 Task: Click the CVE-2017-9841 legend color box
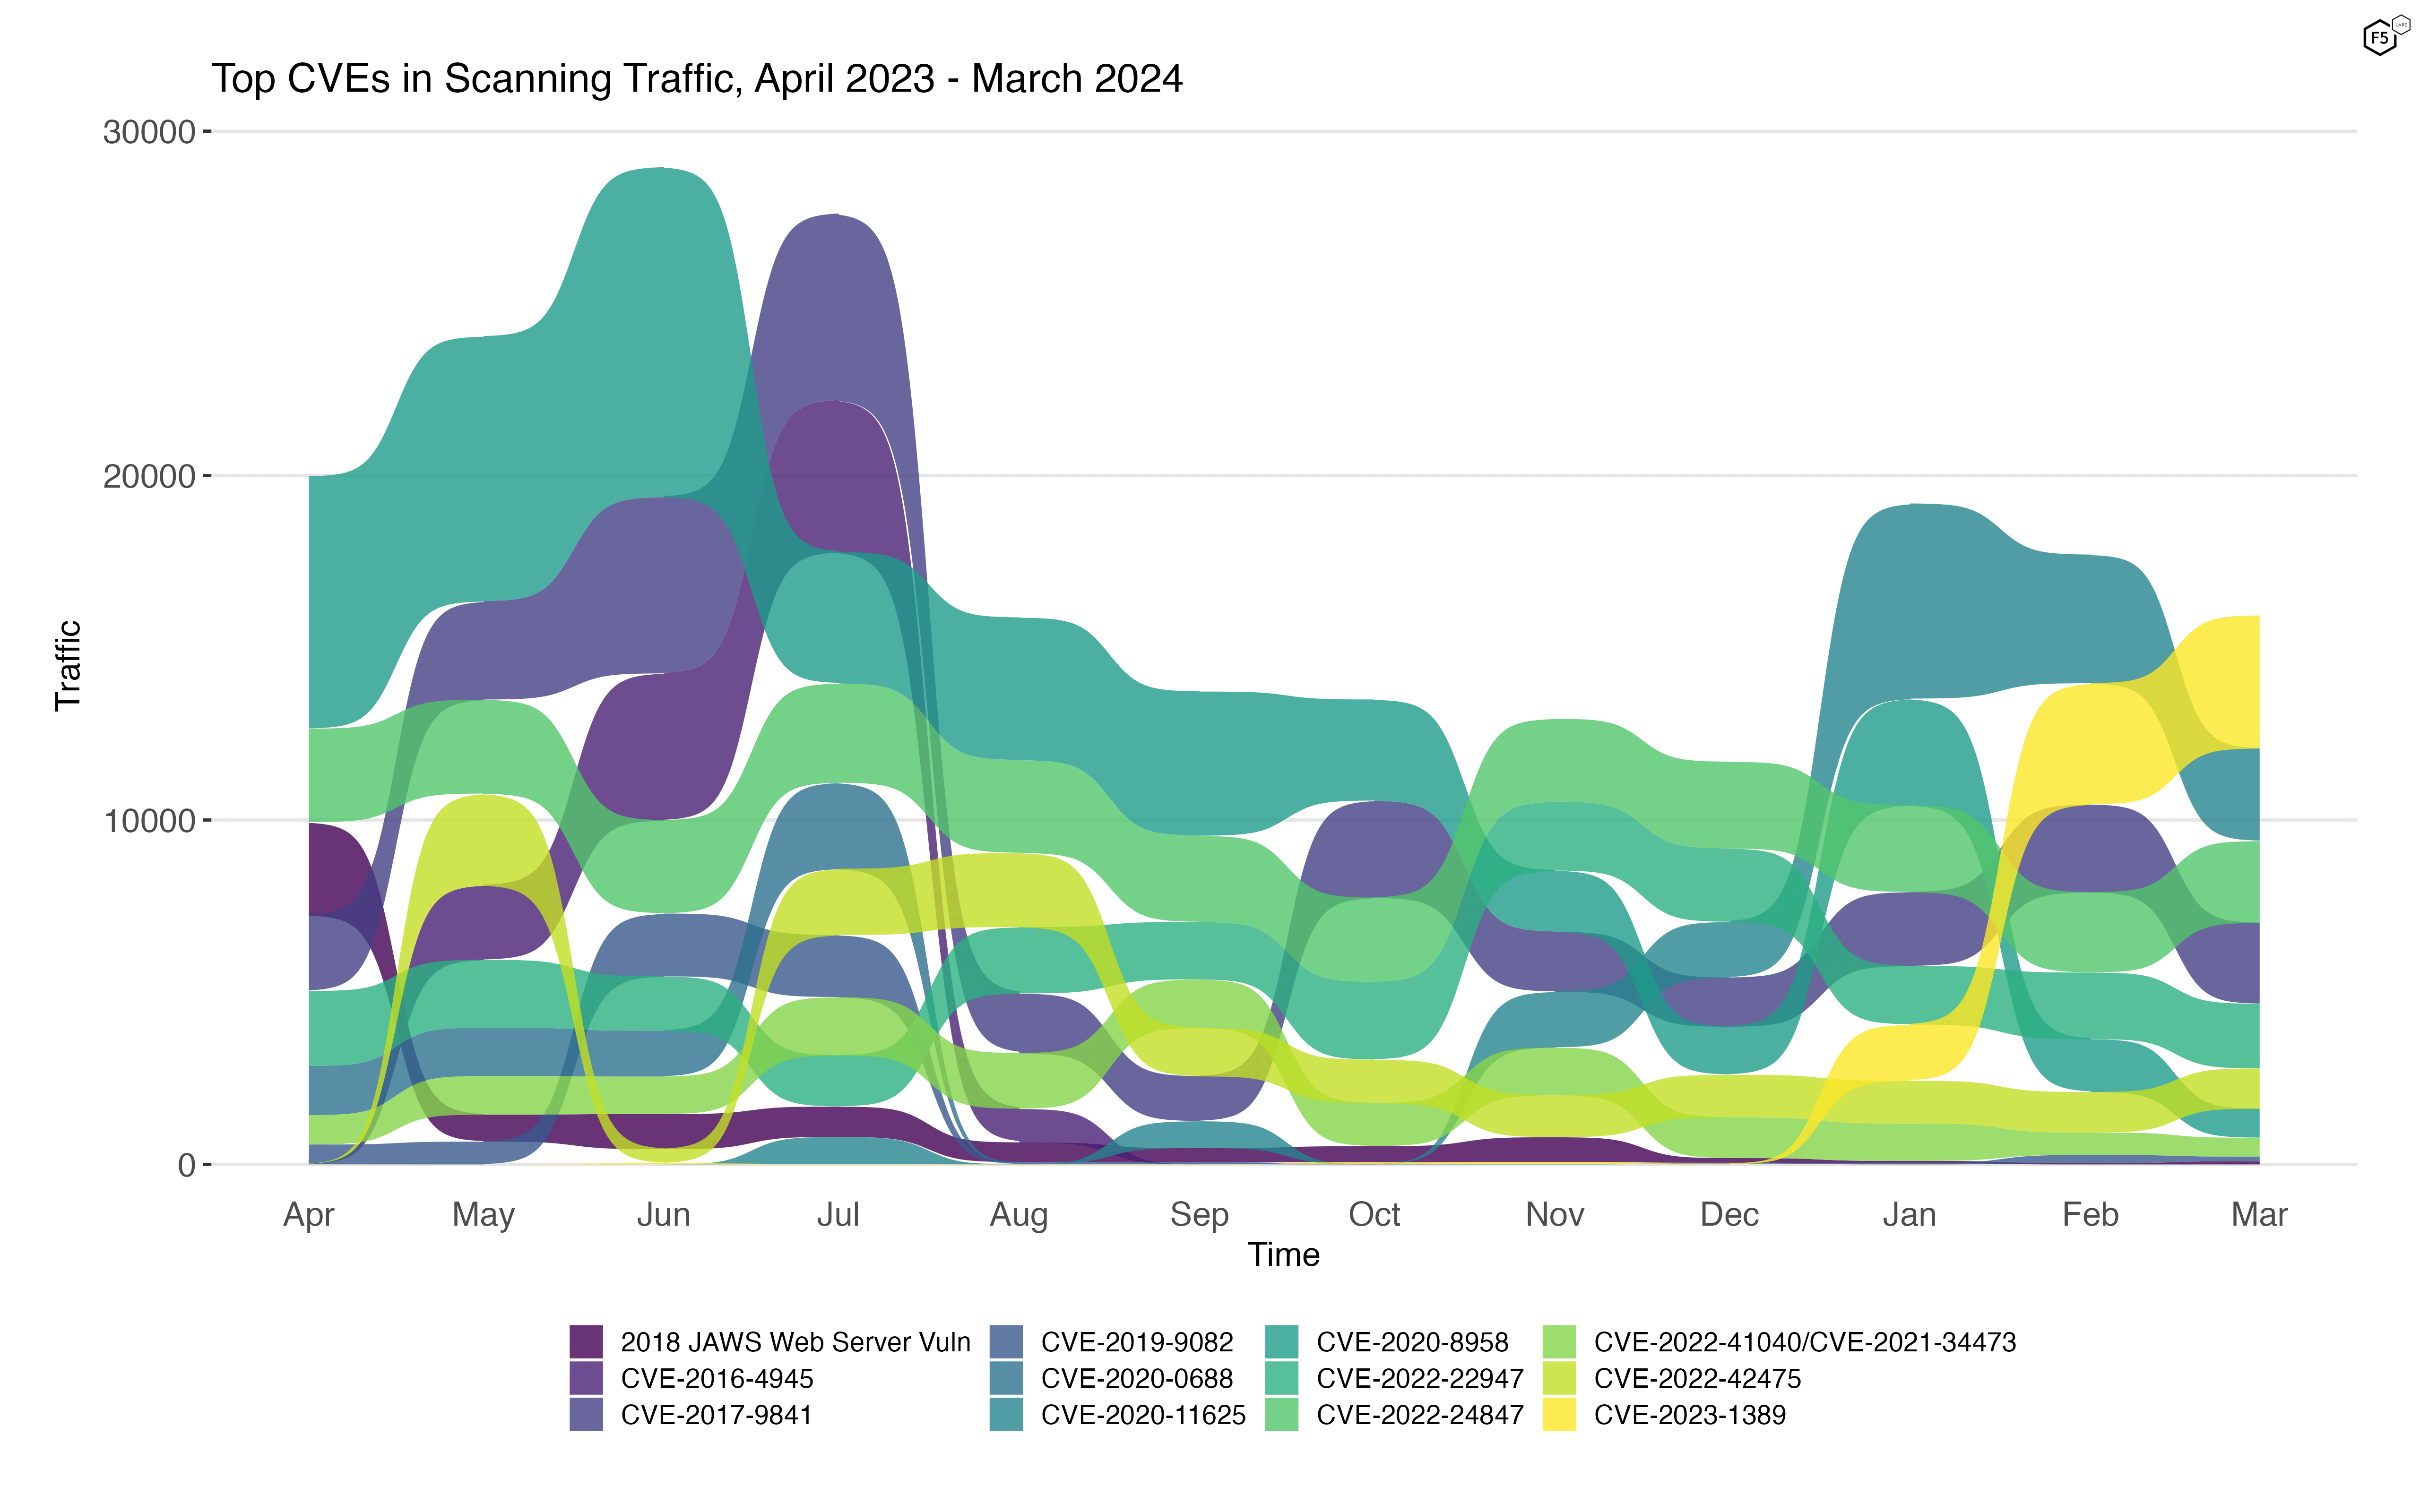(586, 1414)
